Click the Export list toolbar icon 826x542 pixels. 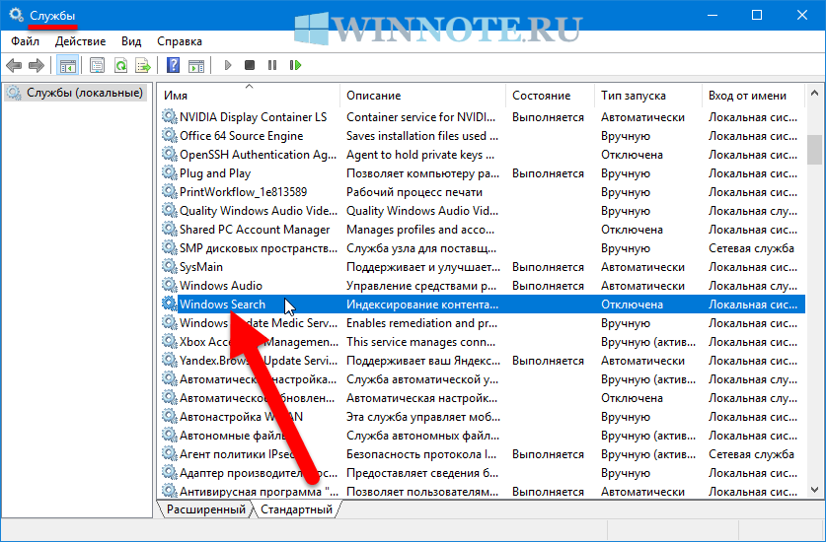point(142,66)
